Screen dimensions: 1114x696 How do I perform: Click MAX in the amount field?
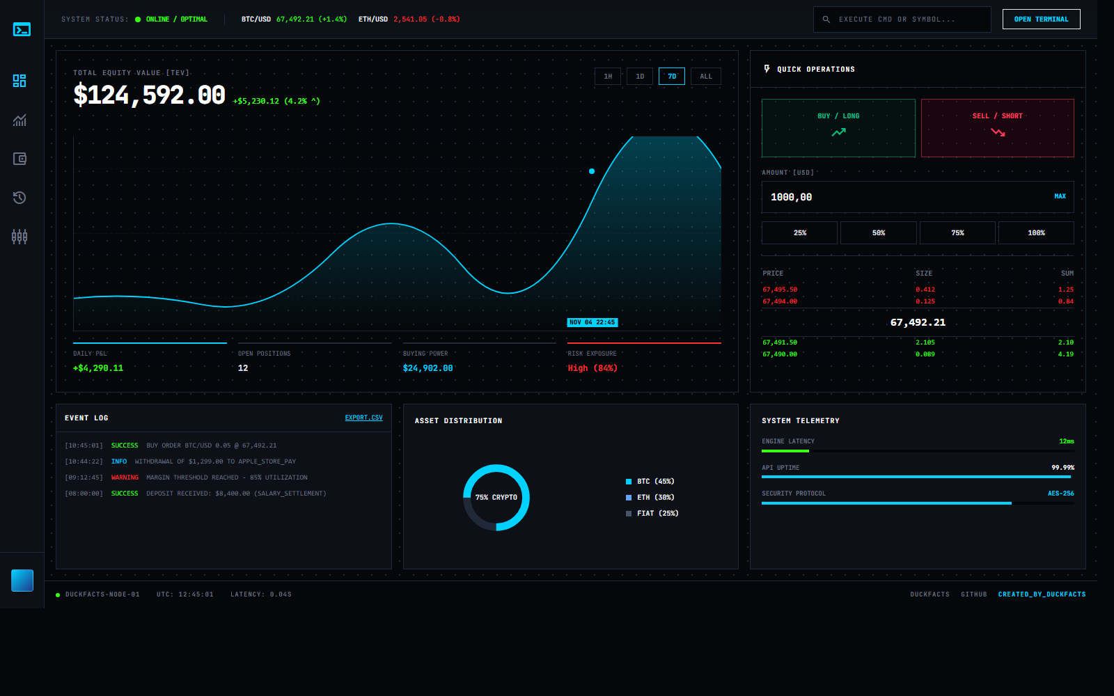[1060, 197]
